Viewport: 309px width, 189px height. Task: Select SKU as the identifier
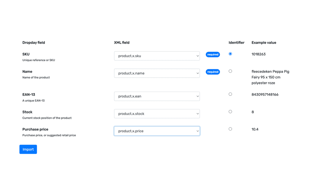coord(230,54)
